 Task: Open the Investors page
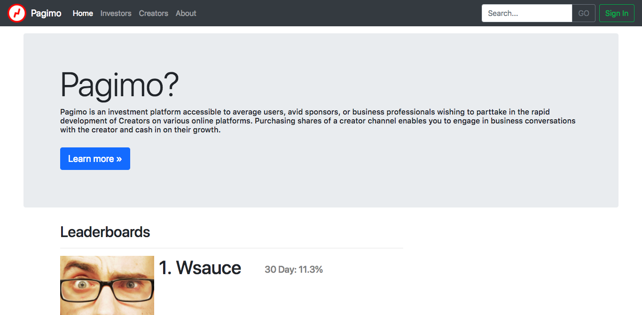point(116,13)
